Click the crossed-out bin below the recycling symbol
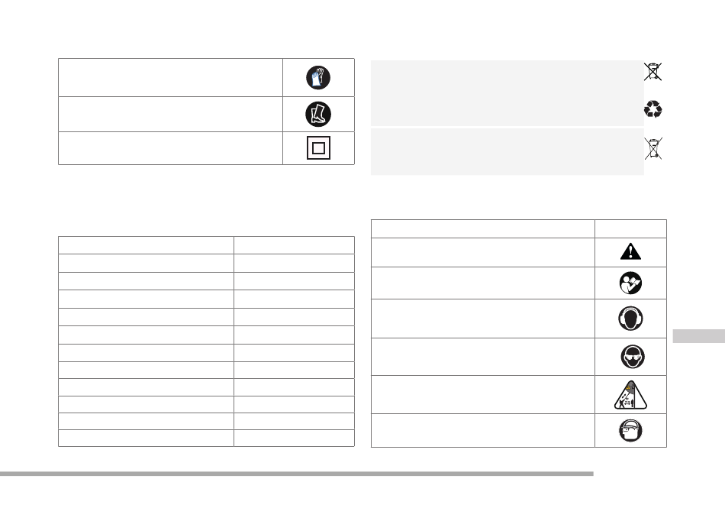Viewport: 725px width, 521px height. click(x=653, y=148)
